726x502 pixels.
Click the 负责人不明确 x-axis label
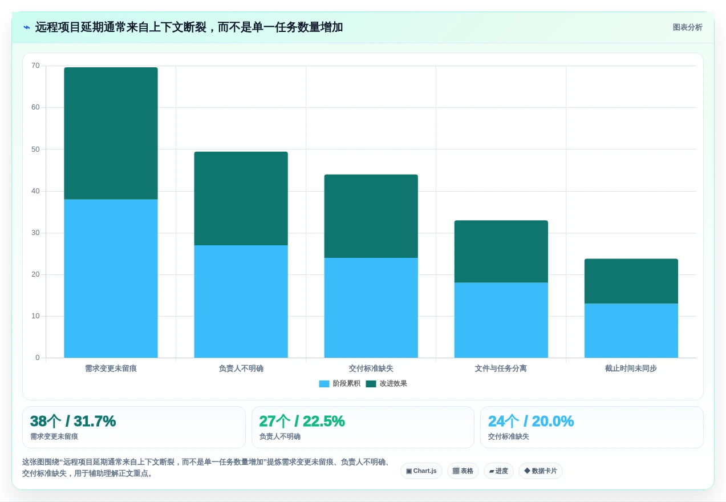coord(241,369)
